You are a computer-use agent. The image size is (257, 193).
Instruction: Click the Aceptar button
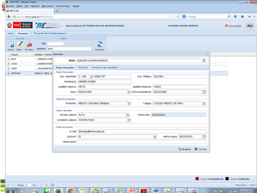click(185, 149)
